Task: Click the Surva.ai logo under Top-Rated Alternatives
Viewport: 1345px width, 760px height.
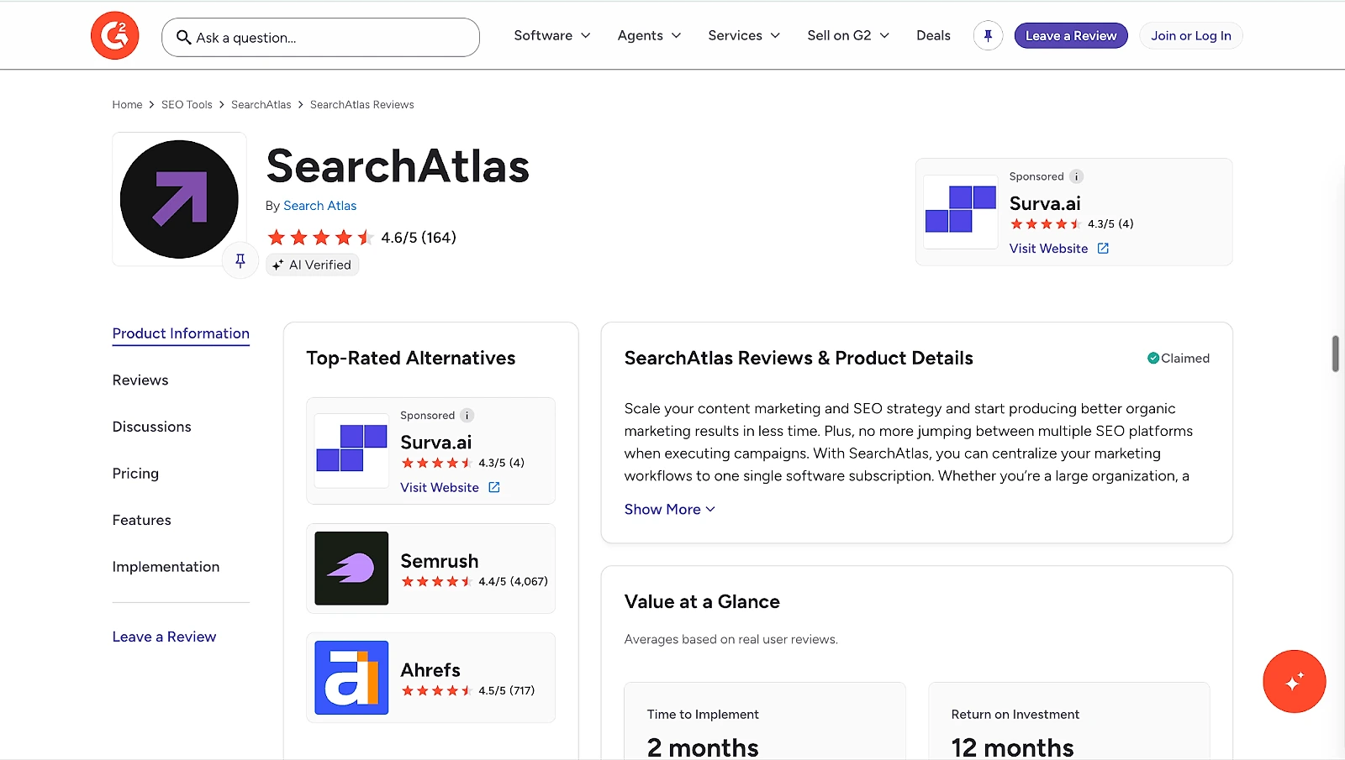Action: [x=351, y=449]
